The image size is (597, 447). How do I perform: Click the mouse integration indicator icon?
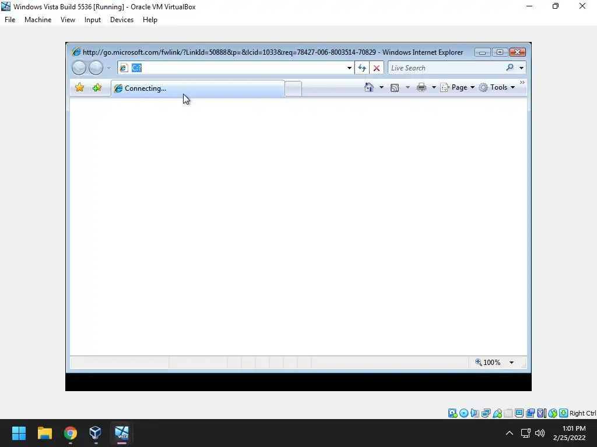pos(553,413)
